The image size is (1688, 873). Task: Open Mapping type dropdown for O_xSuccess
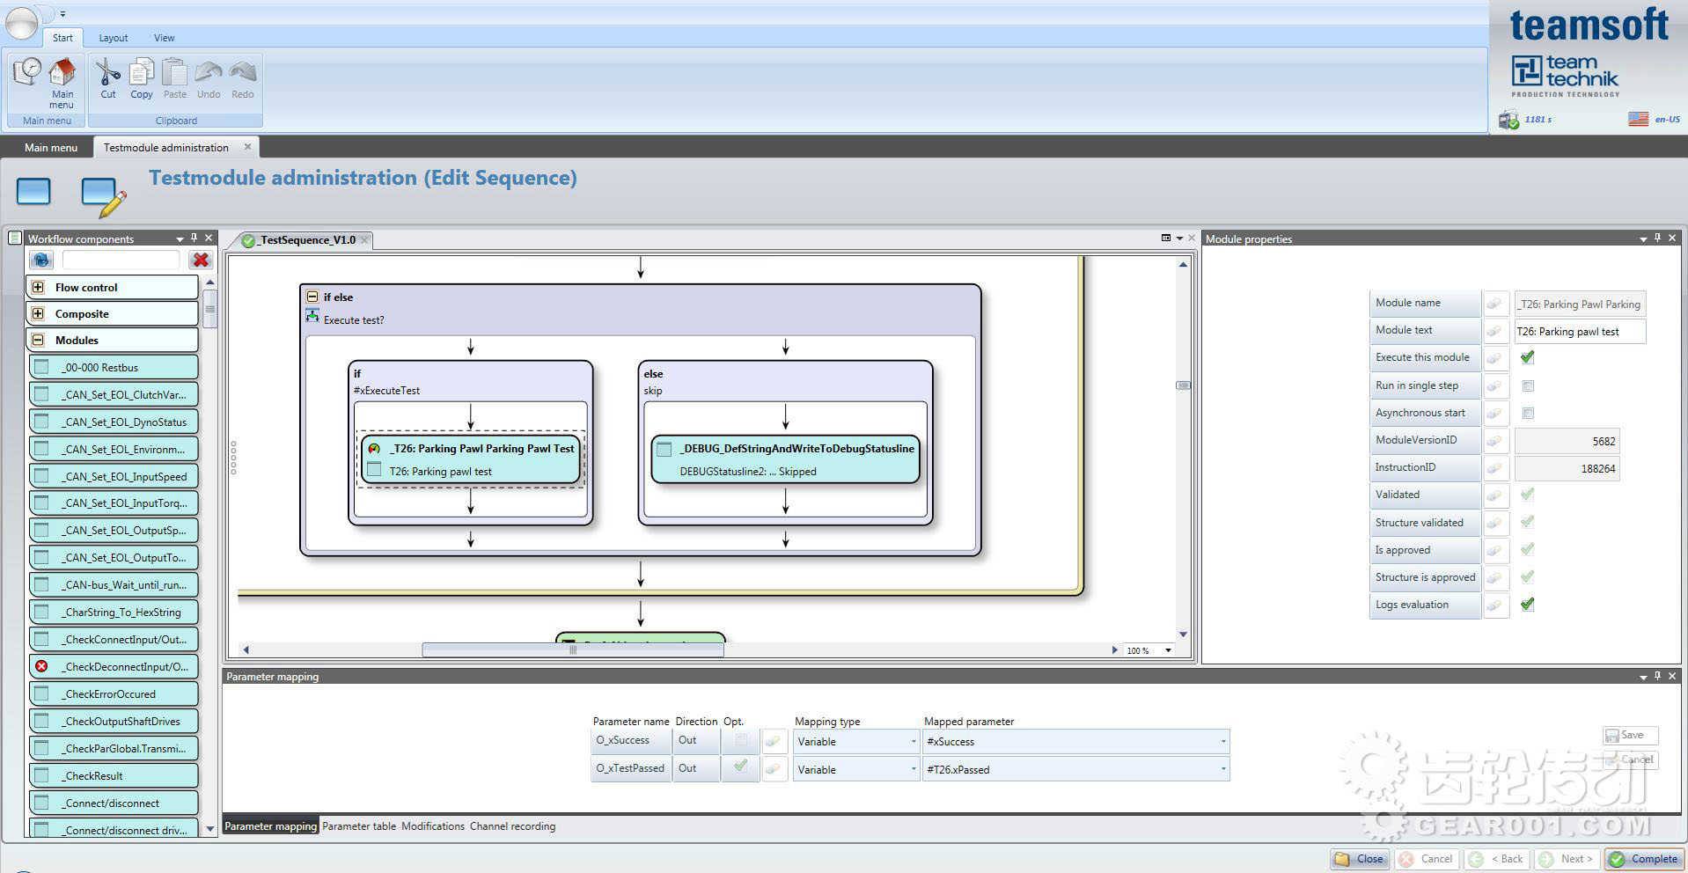point(913,742)
